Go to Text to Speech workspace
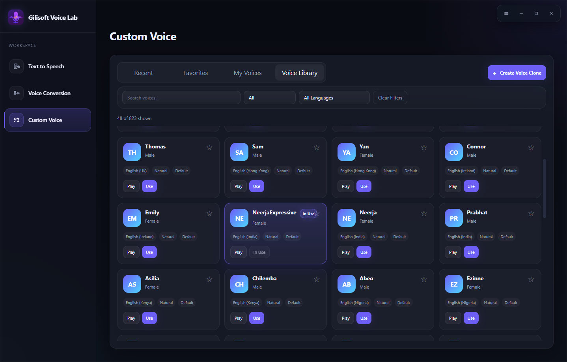Image resolution: width=567 pixels, height=362 pixels. click(x=48, y=66)
